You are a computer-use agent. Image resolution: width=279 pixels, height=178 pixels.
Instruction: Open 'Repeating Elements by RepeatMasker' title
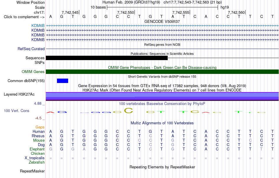(x=162, y=167)
